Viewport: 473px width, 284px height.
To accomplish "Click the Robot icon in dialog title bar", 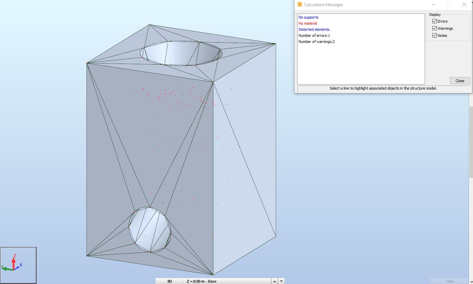I will (x=300, y=4).
